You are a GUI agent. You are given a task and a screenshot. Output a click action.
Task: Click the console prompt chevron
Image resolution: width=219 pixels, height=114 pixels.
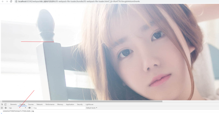coord(2,113)
